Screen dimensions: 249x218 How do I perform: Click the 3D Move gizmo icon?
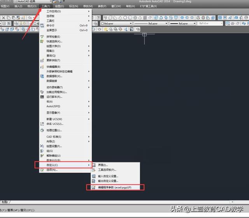pos(198,18)
